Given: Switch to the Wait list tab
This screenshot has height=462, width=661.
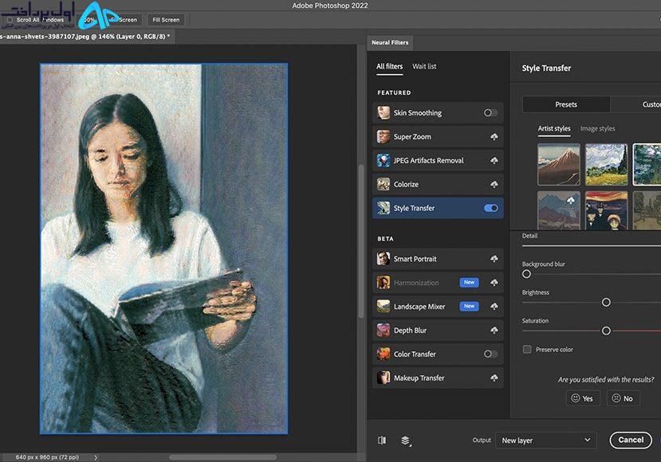Looking at the screenshot, I should [424, 67].
